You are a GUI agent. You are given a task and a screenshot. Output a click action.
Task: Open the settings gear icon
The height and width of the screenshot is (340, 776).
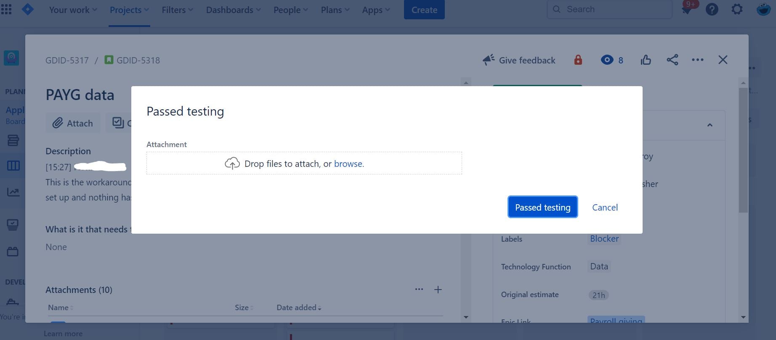coord(737,9)
